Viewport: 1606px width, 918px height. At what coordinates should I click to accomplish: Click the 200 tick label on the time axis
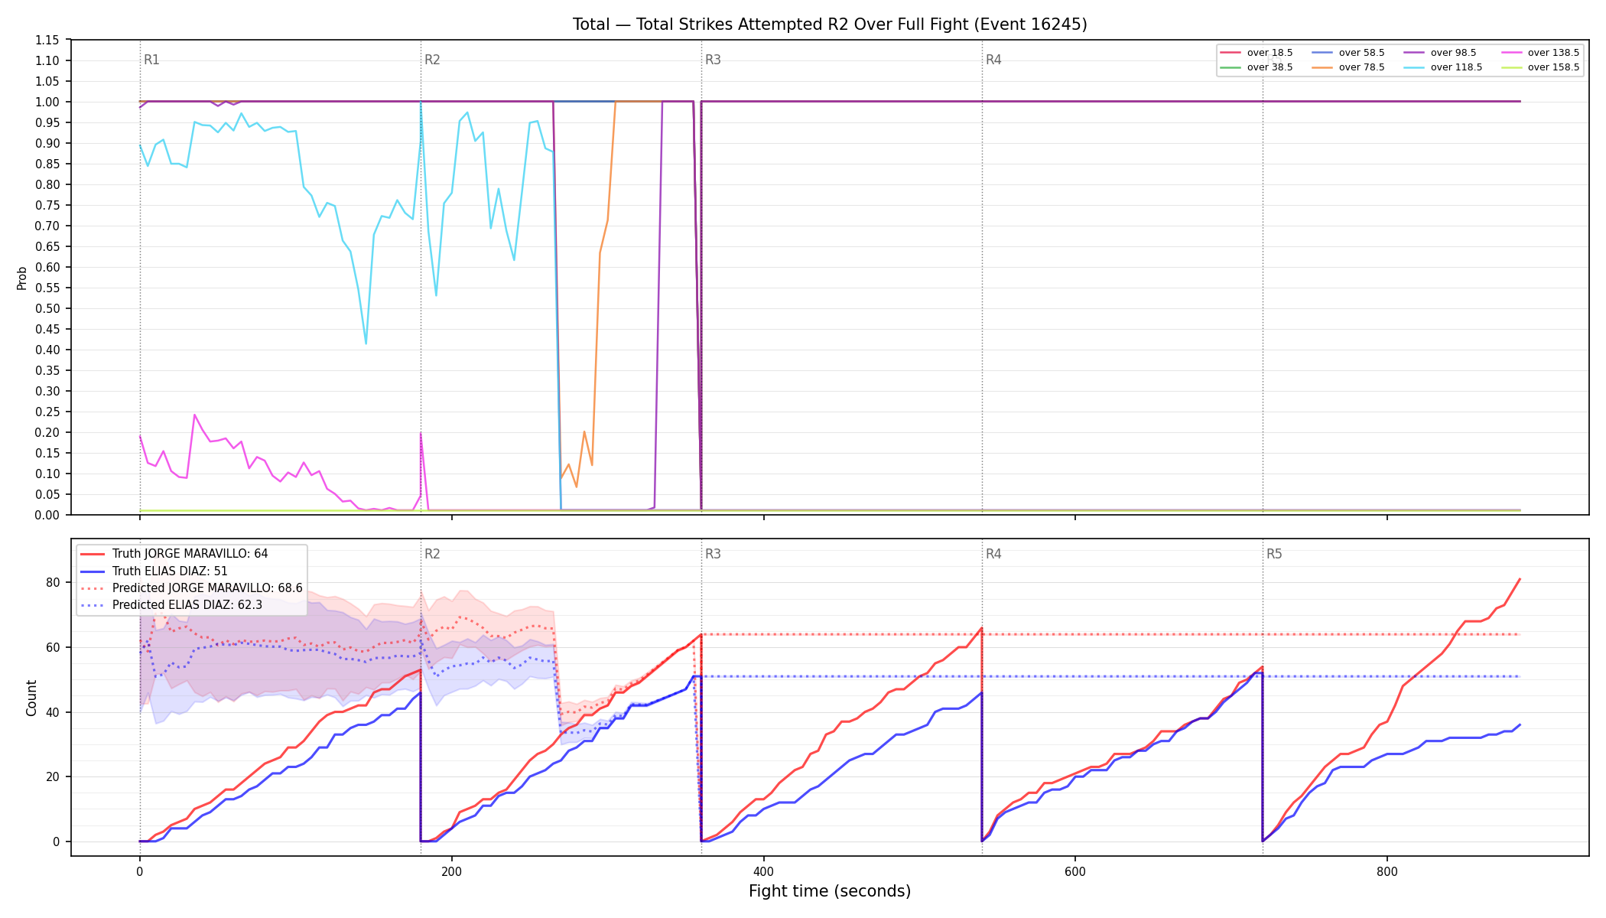click(451, 871)
